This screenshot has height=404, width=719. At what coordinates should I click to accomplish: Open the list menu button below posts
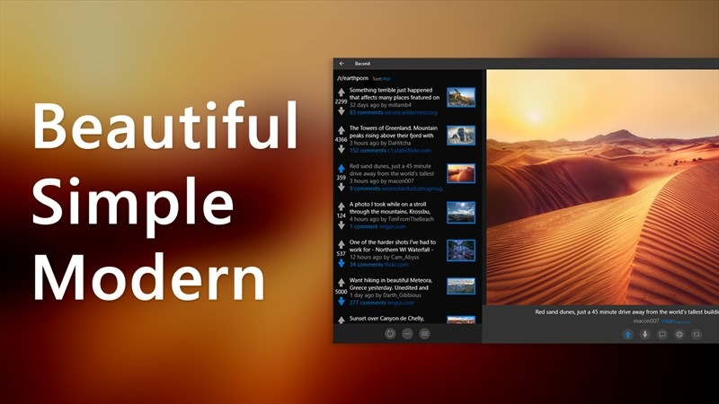(x=424, y=334)
